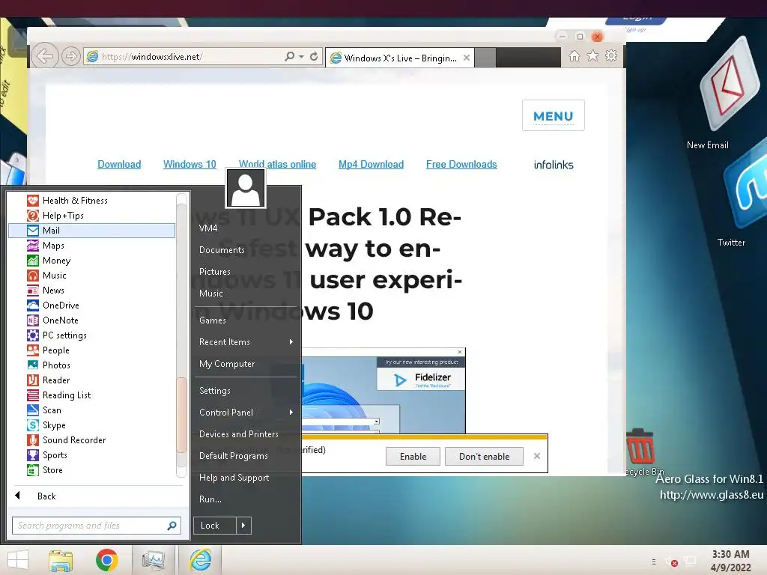The height and width of the screenshot is (575, 767).
Task: Launch Mail from the programs list
Action: [x=91, y=231]
